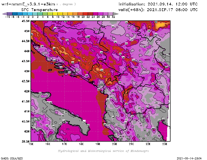Viewport: 207px width, 160px height.
Task: Click the '41N' latitude label
Action: click(x=27, y=111)
